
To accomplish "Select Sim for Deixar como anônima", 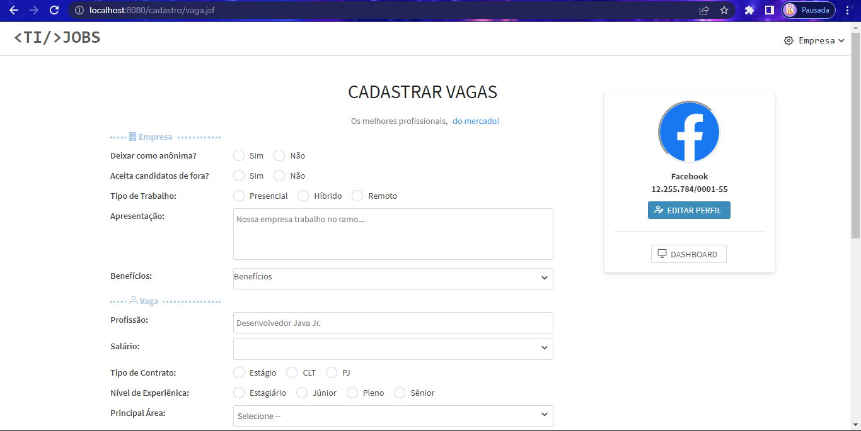I will [239, 155].
